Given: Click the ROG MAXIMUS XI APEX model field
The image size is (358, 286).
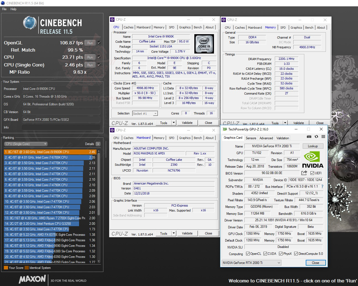Looking at the screenshot, I should (x=159, y=153).
